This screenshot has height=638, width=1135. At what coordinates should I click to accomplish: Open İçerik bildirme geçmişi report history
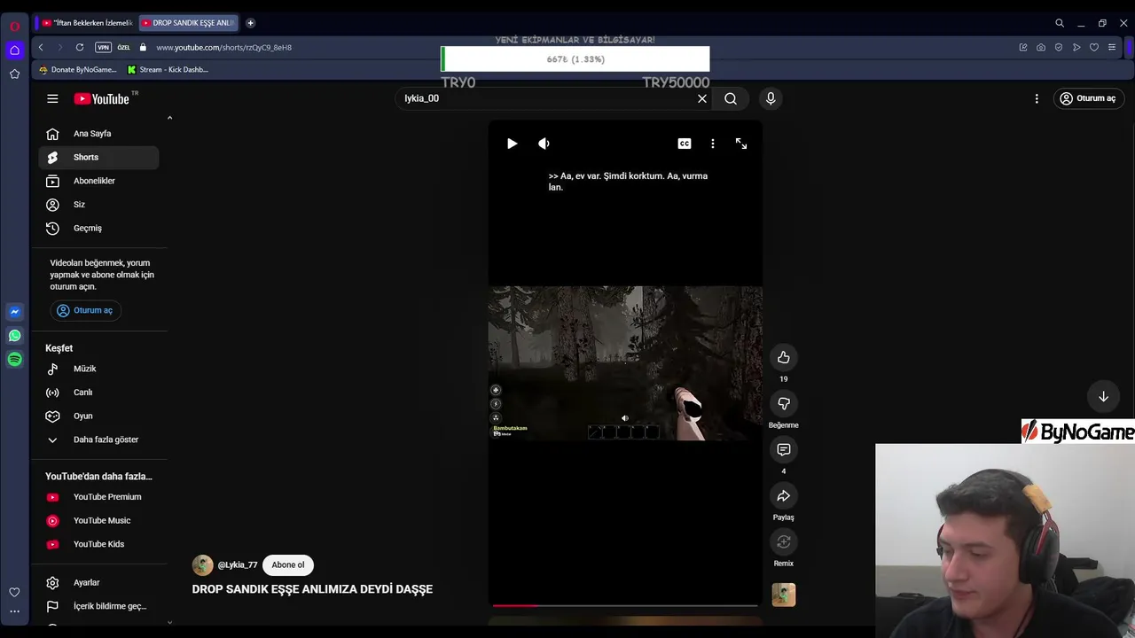pyautogui.click(x=98, y=606)
